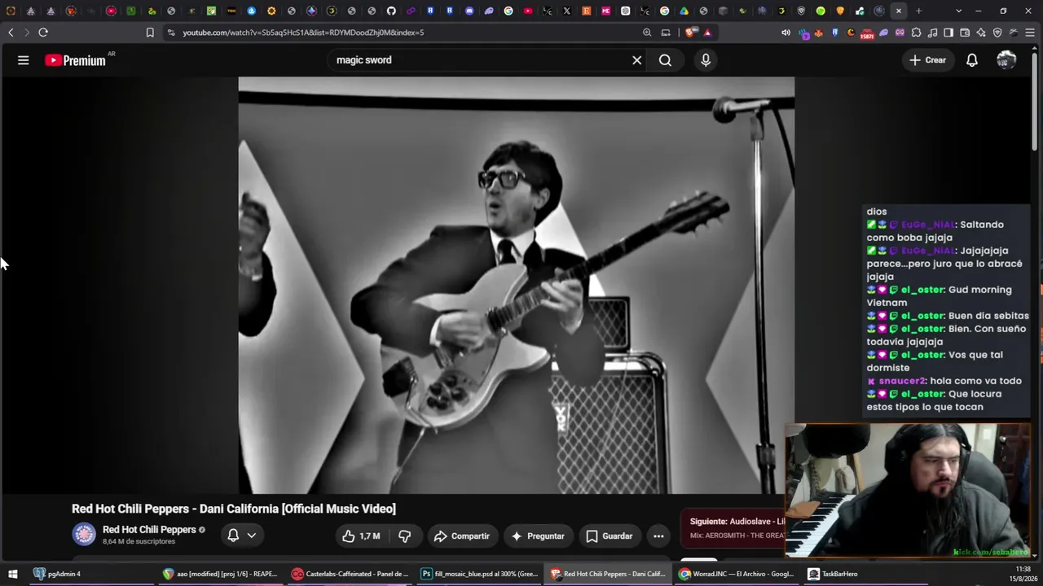Click '8,64 M de suscriptores' text
This screenshot has width=1043, height=586.
(139, 542)
